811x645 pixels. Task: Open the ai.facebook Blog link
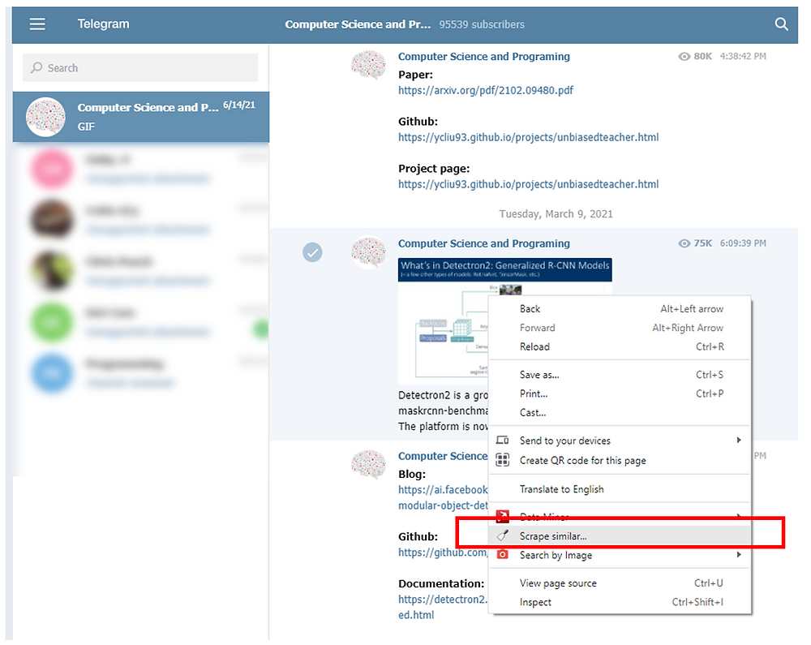[444, 497]
